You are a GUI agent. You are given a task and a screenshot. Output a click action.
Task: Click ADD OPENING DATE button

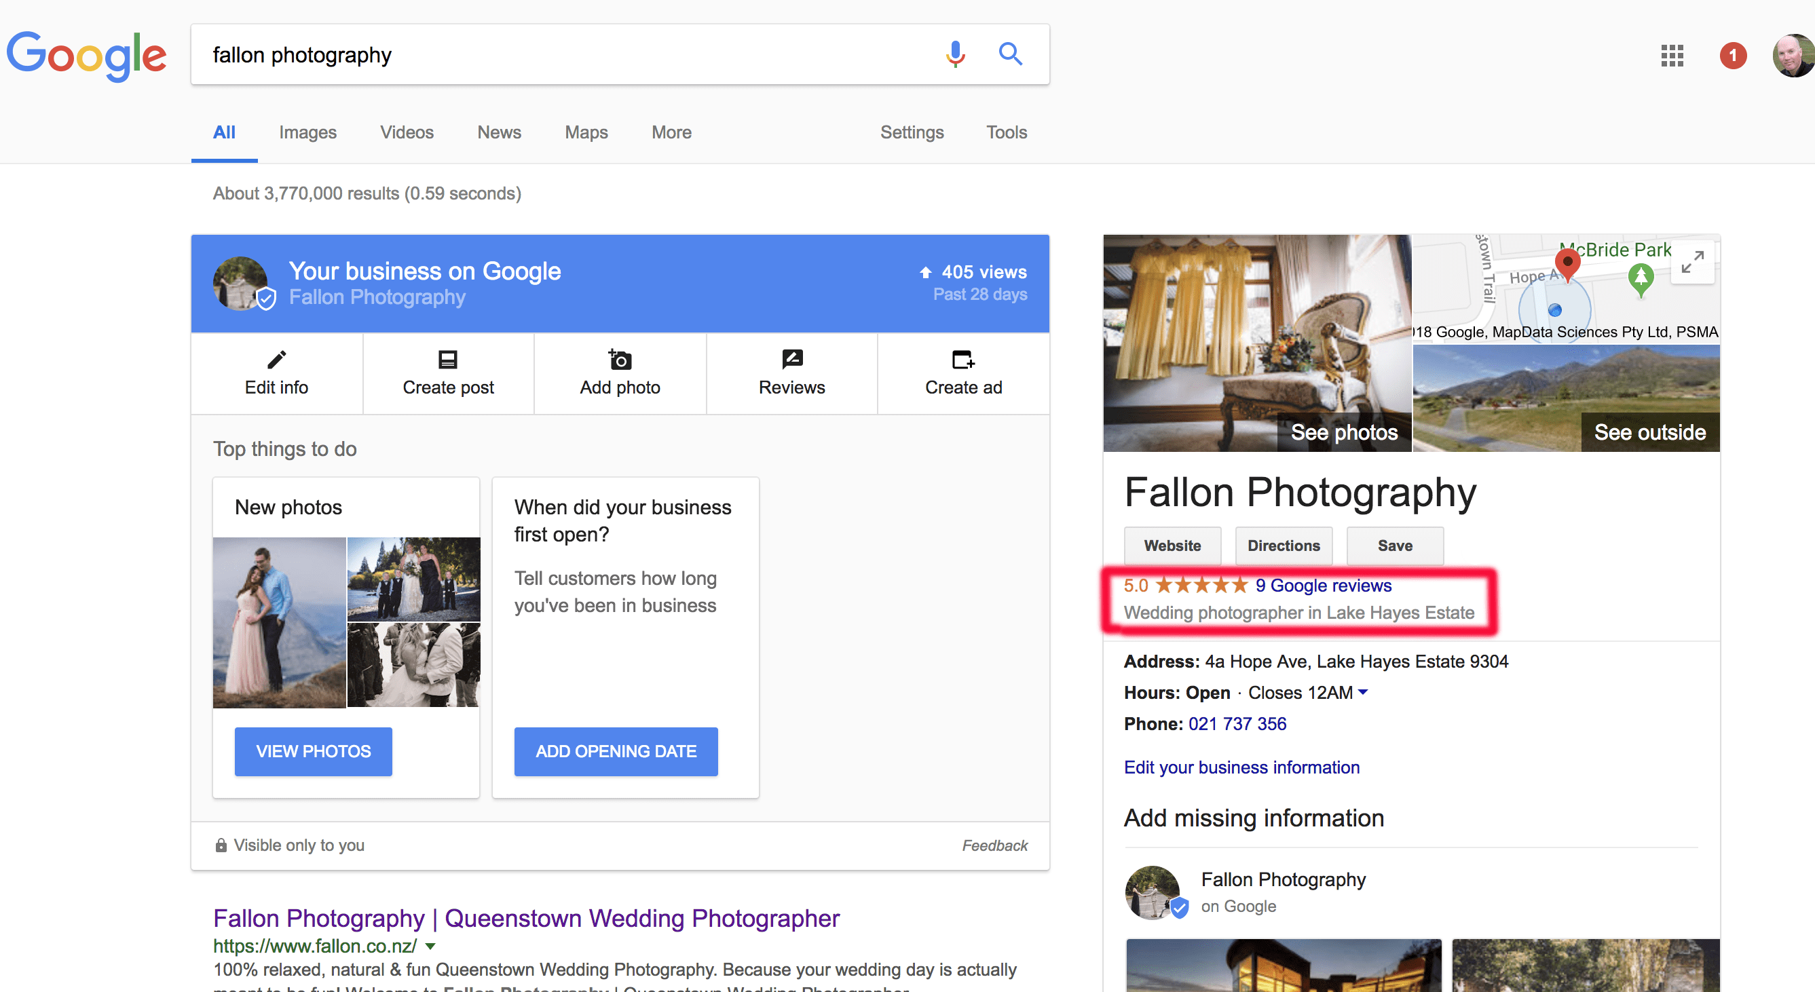(x=616, y=751)
